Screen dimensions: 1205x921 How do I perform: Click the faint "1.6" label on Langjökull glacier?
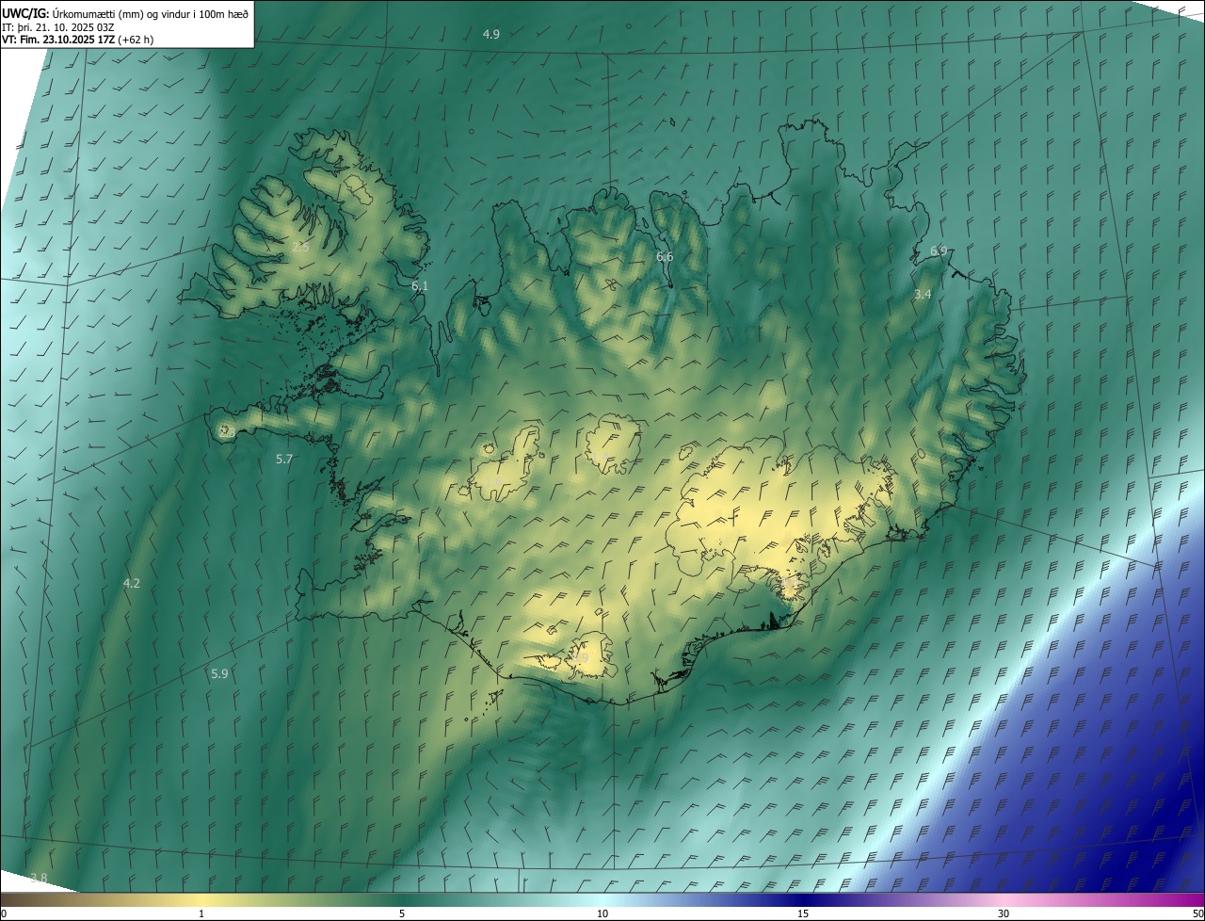[x=493, y=480]
